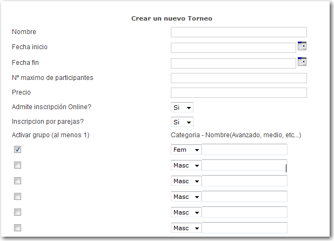334x241 pixels.
Task: Open the first Masc category dropdown
Action: [186, 165]
